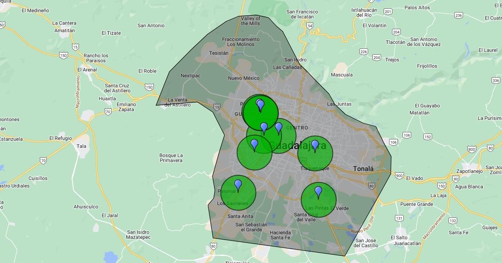Click the Nextipac label inside the shaded zone

click(191, 76)
